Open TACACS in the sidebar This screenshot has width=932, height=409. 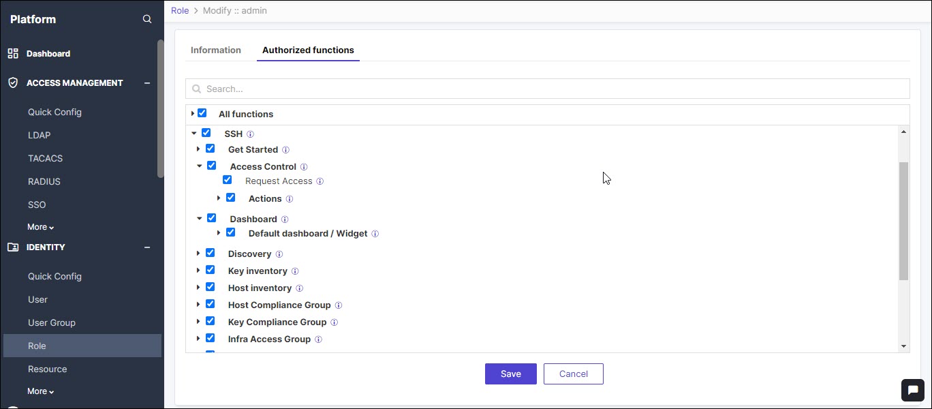click(45, 158)
